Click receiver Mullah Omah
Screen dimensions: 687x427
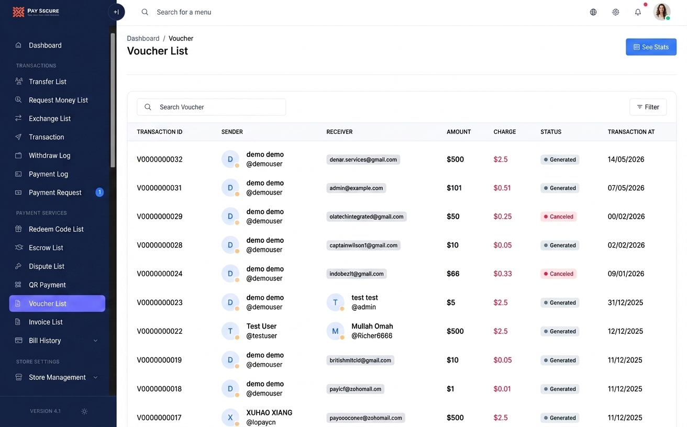(372, 327)
